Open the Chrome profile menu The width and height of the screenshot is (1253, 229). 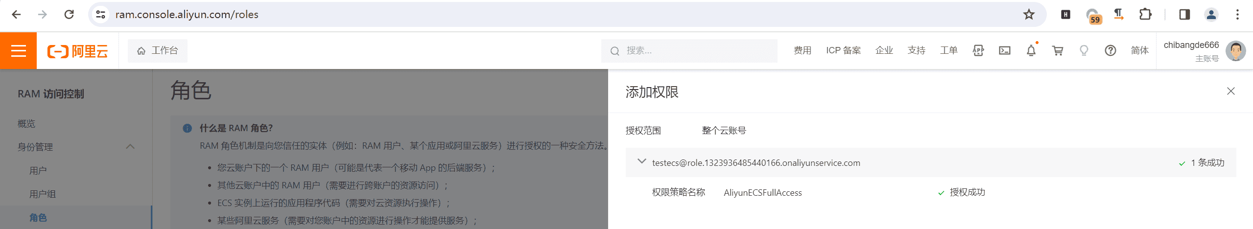(1211, 15)
